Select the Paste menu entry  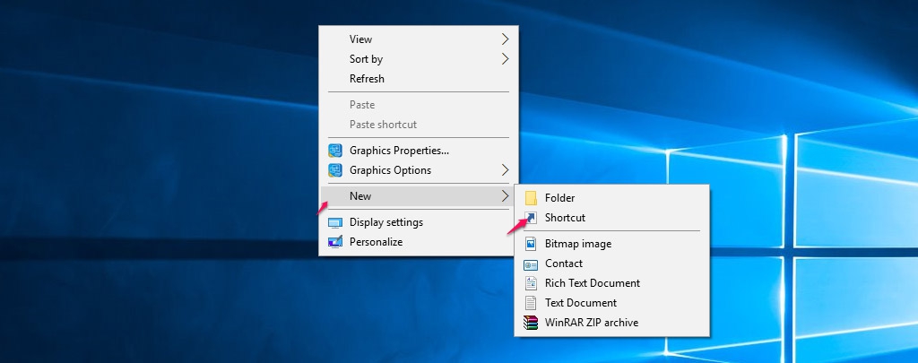362,105
